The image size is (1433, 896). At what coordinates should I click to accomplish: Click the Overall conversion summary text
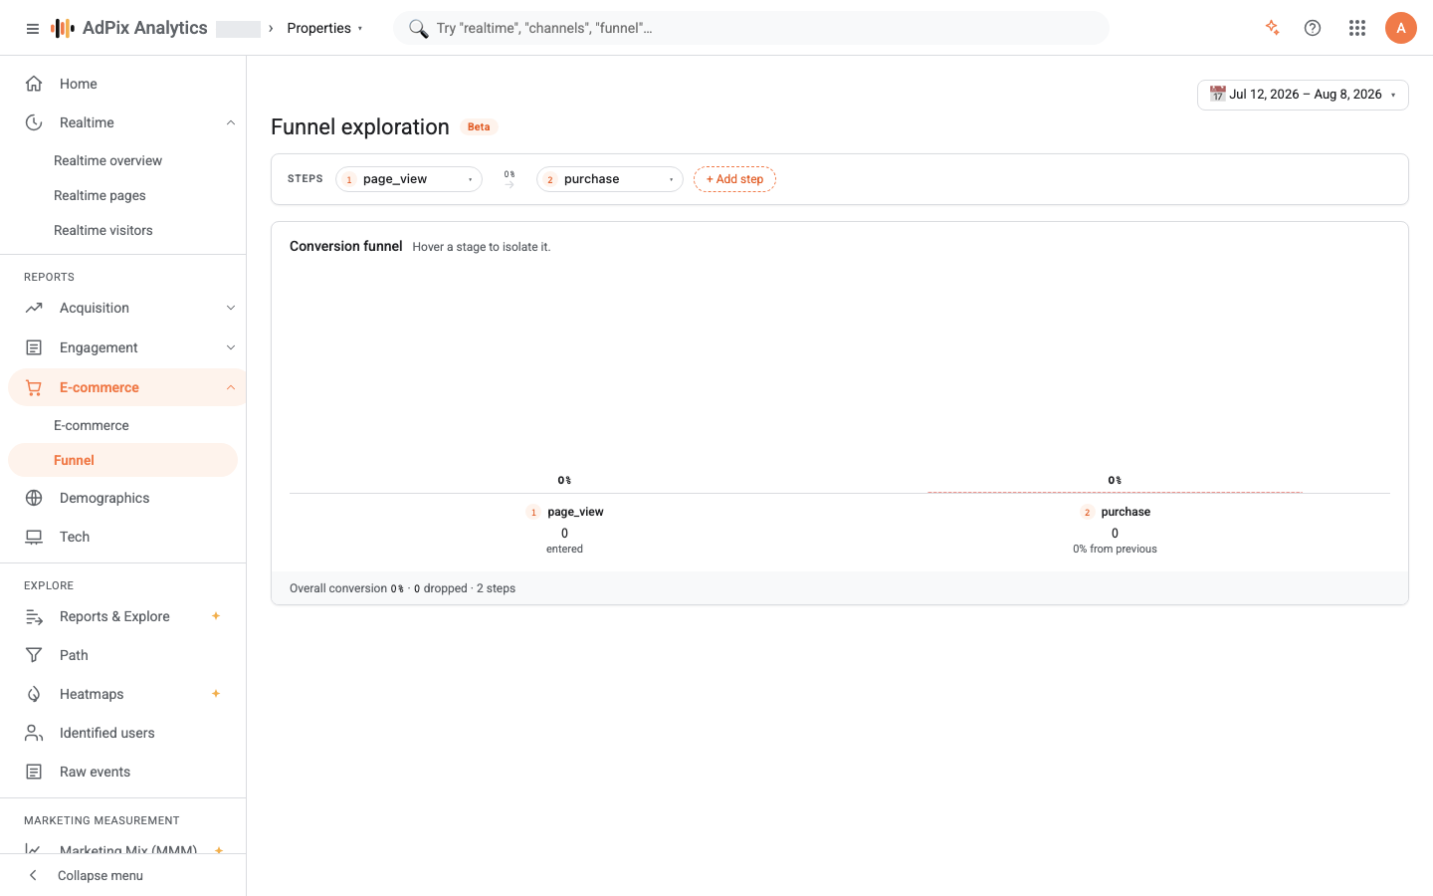click(402, 588)
